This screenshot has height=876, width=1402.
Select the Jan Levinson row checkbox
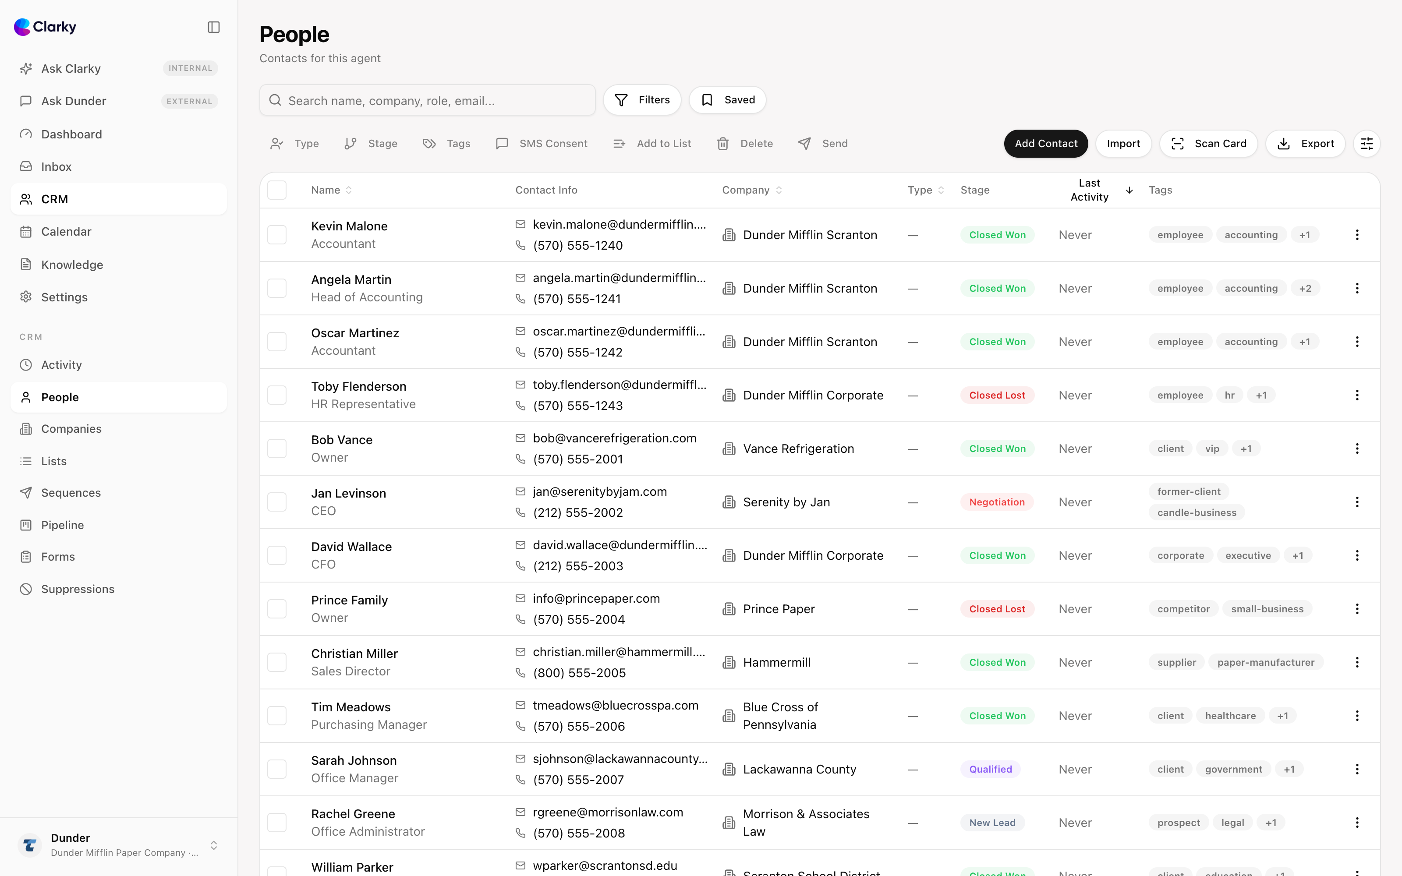277,502
